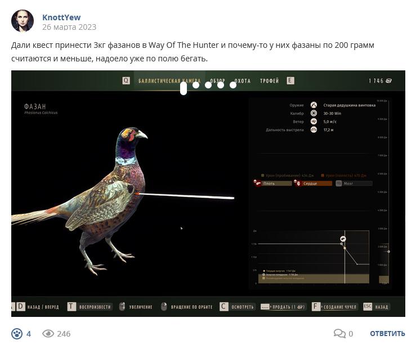Click the Q previous-tab key icon
Image resolution: width=416 pixels, height=349 pixels.
click(x=126, y=80)
